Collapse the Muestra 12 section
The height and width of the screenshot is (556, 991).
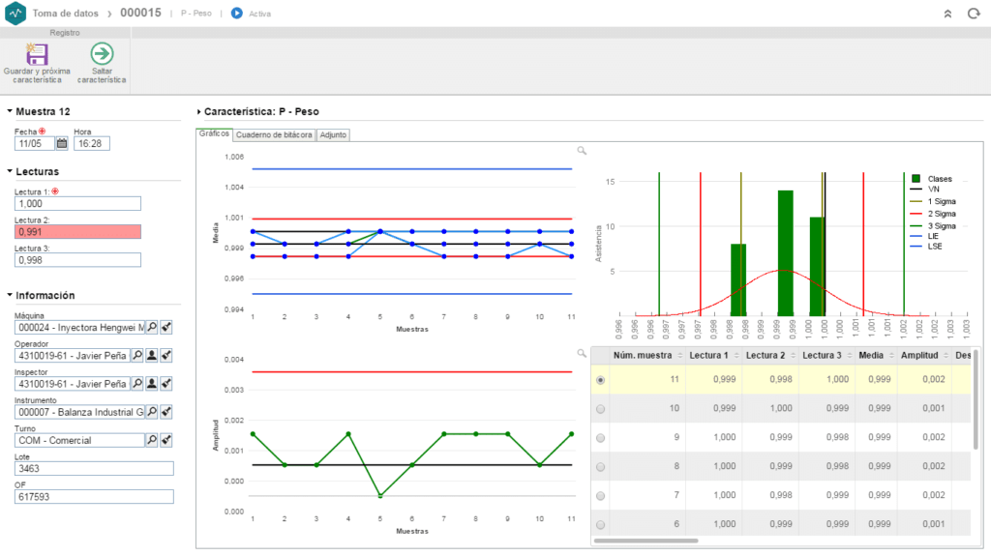click(10, 111)
